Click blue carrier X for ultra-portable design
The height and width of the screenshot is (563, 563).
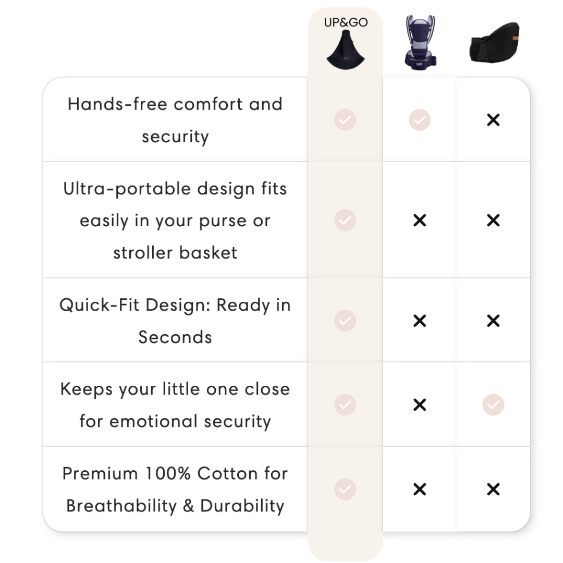point(419,221)
